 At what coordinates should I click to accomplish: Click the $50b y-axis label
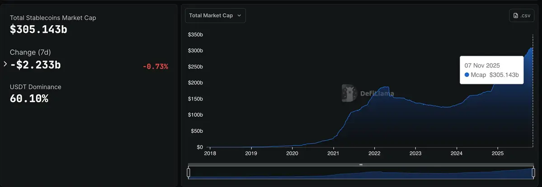click(197, 131)
